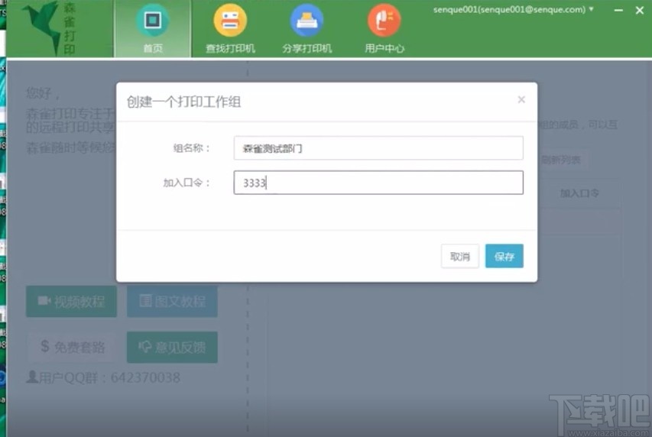Open the 视频教程 video tutorial button

[x=71, y=302]
